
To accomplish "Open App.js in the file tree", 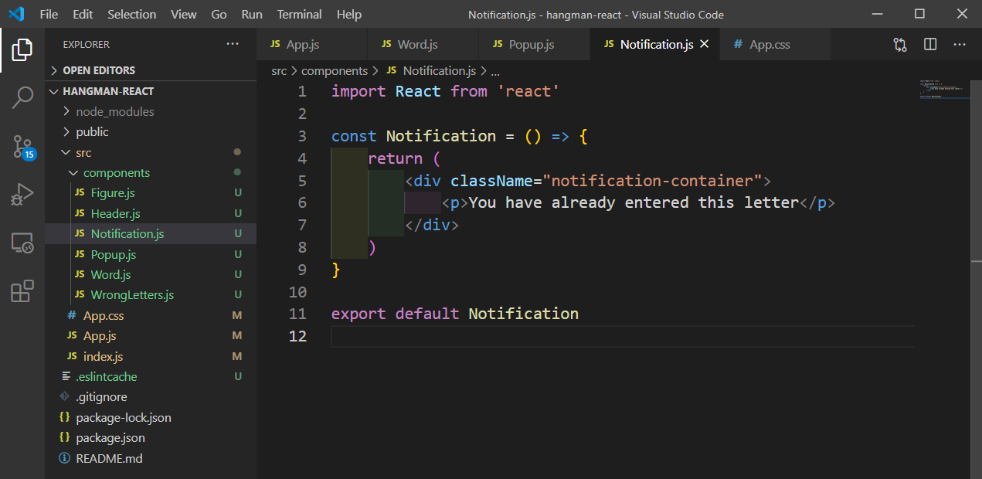I will click(x=151, y=336).
